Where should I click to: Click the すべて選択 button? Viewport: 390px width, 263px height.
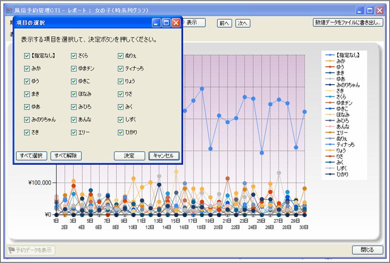pos(32,156)
